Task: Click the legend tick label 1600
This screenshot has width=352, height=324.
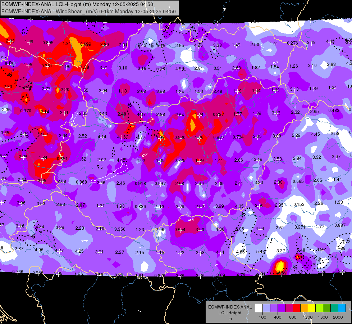Action: coord(323,317)
